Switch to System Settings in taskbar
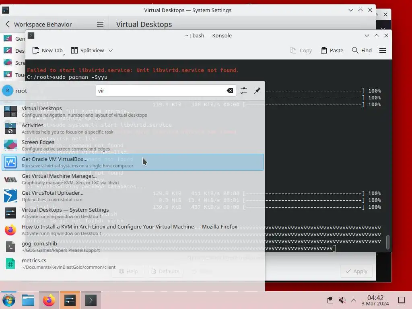 click(x=70, y=300)
